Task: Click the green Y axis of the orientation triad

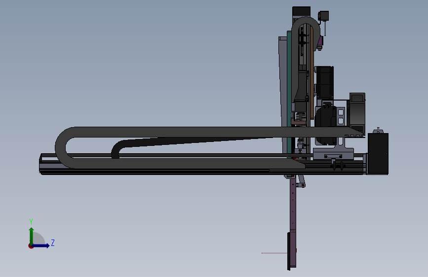Action: 32,236
